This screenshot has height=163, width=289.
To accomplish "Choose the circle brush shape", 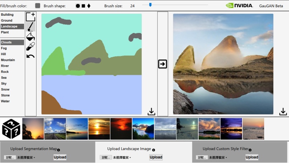I will click(x=78, y=6).
